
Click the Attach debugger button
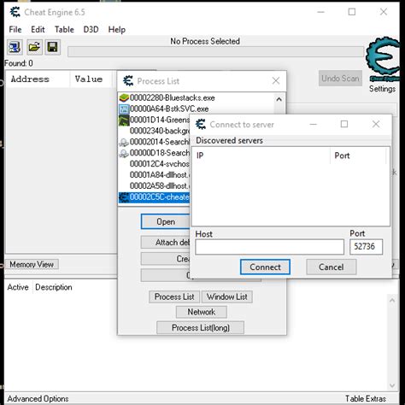166,243
